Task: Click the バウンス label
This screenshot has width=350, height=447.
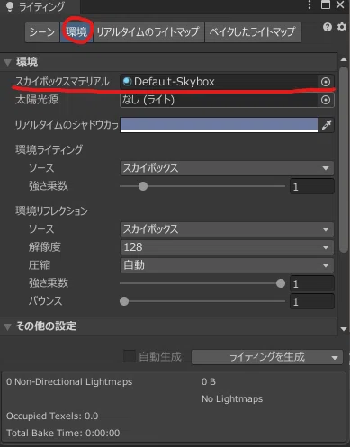Action: click(45, 301)
